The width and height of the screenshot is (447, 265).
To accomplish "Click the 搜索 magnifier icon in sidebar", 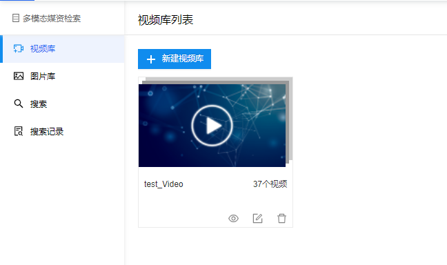I will pyautogui.click(x=19, y=104).
